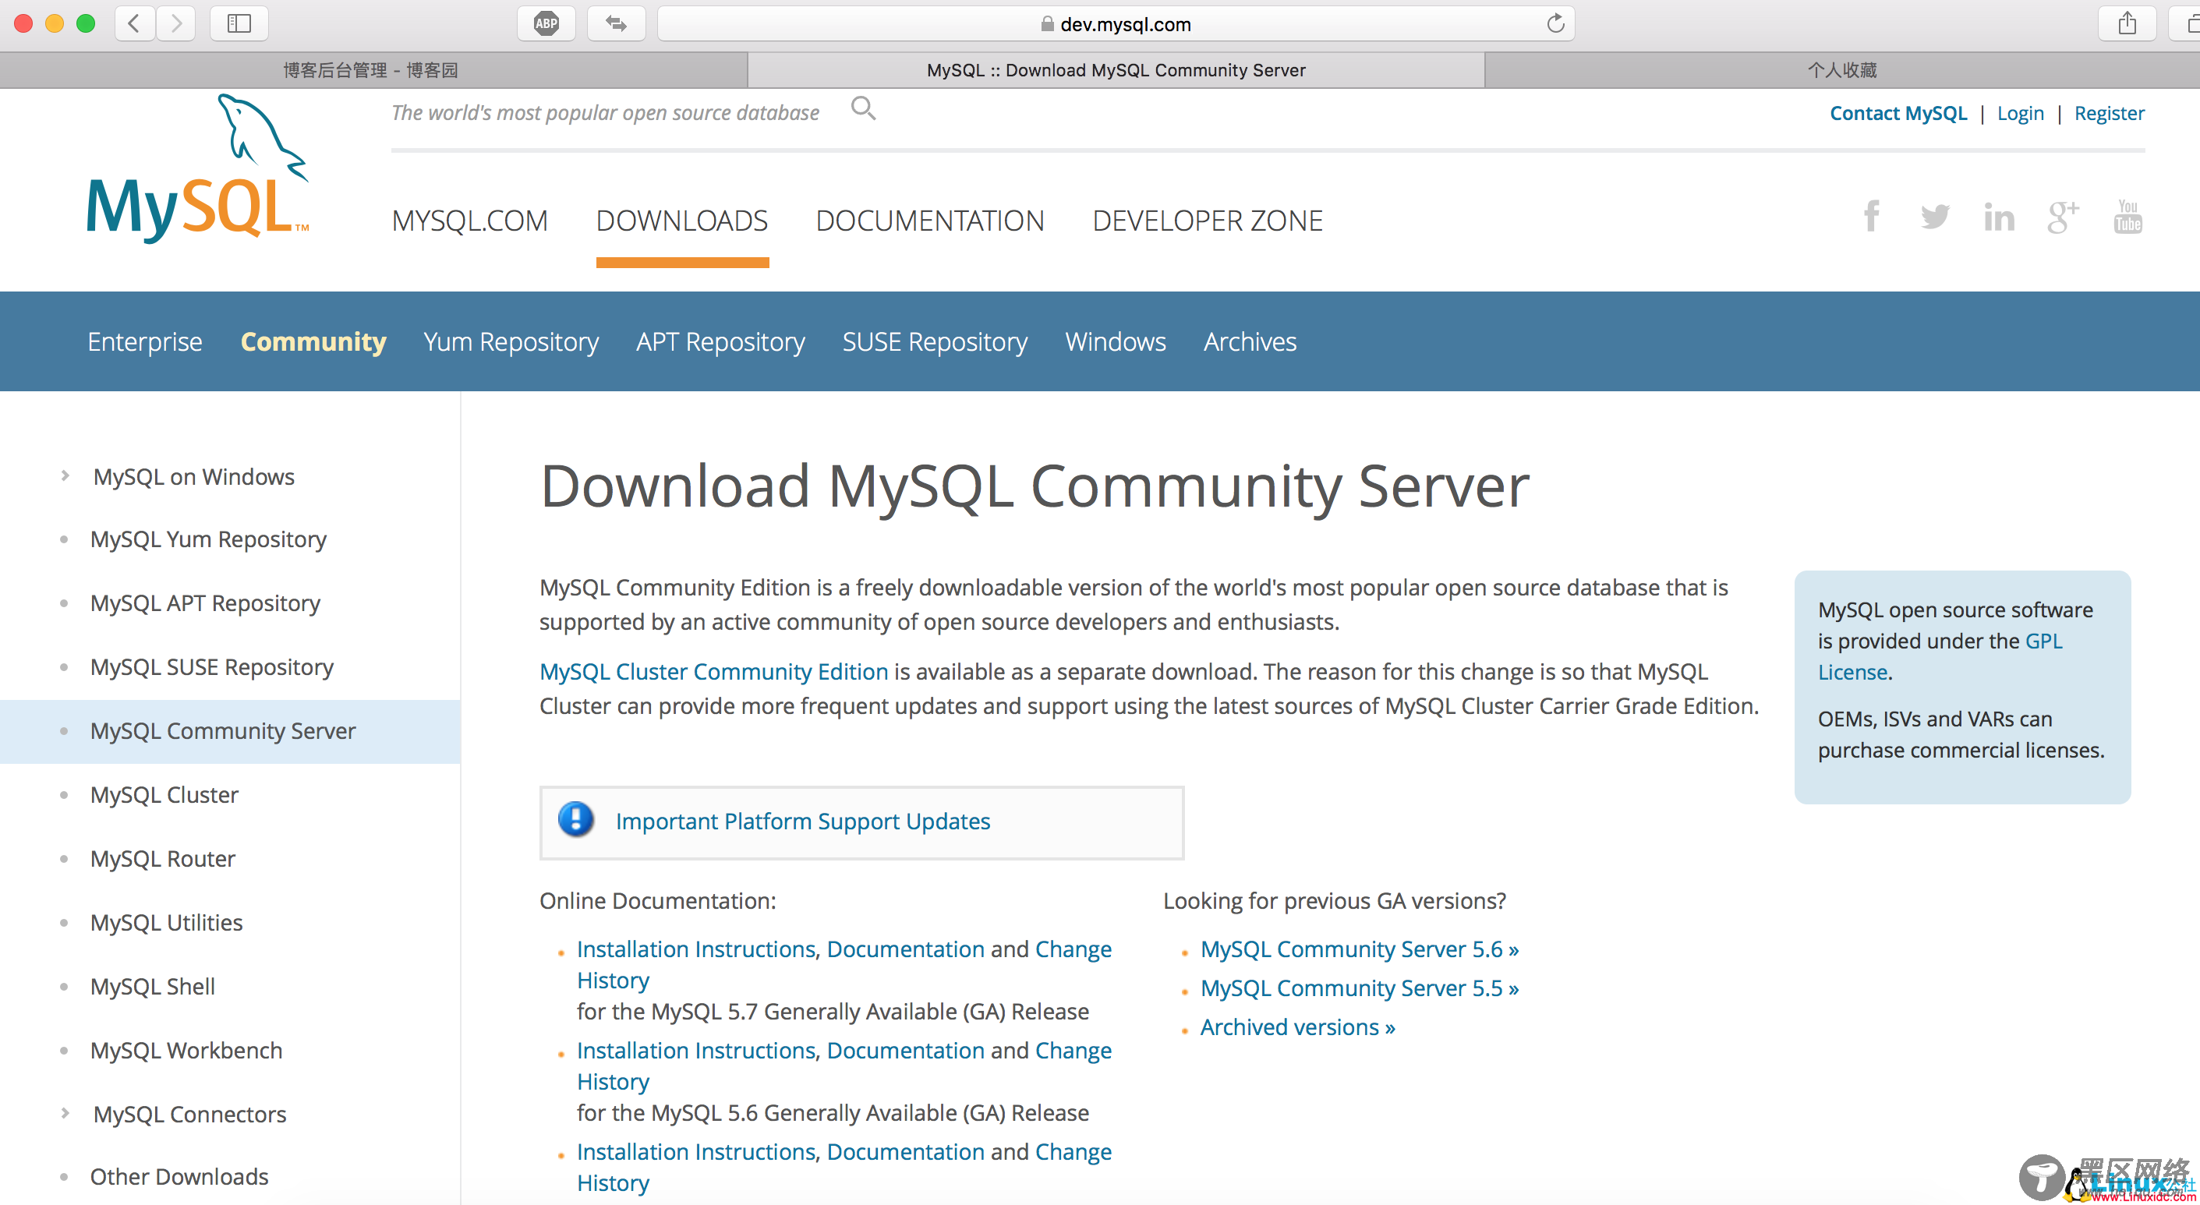Expand the MySQL Connectors sidebar arrow
The height and width of the screenshot is (1205, 2200).
(x=65, y=1113)
